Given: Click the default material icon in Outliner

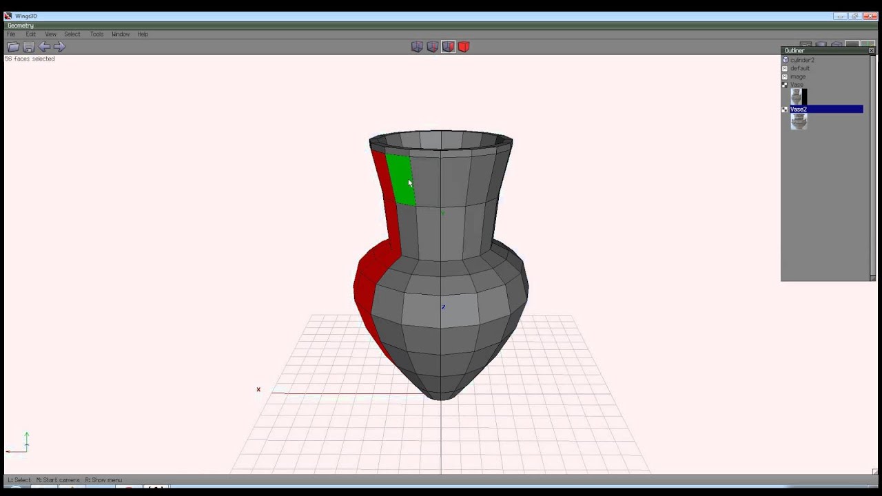Looking at the screenshot, I should (x=785, y=68).
